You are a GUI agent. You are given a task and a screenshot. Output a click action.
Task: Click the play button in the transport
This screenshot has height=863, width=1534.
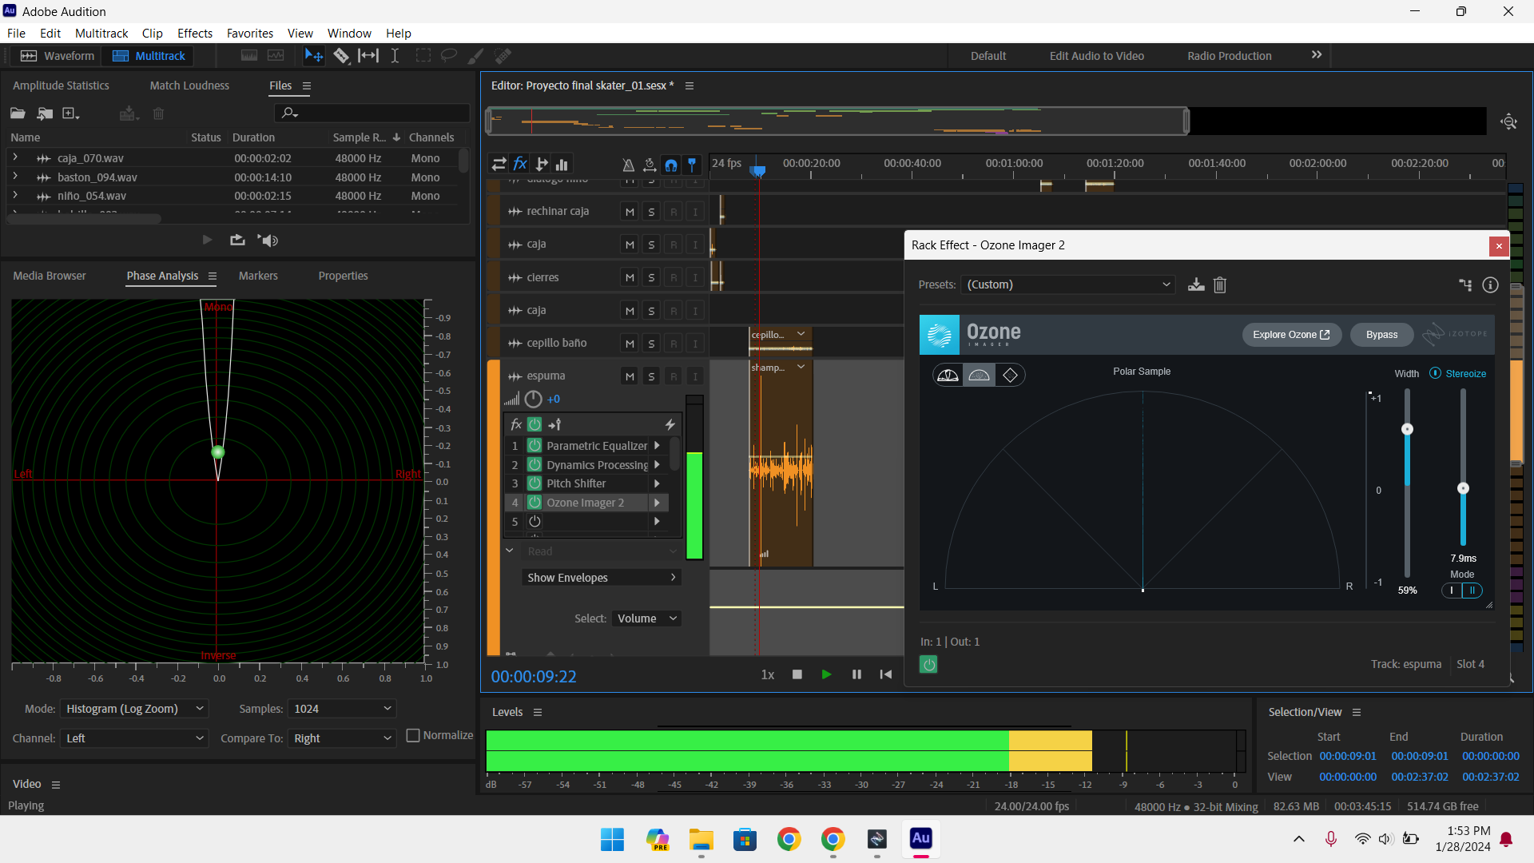tap(826, 674)
